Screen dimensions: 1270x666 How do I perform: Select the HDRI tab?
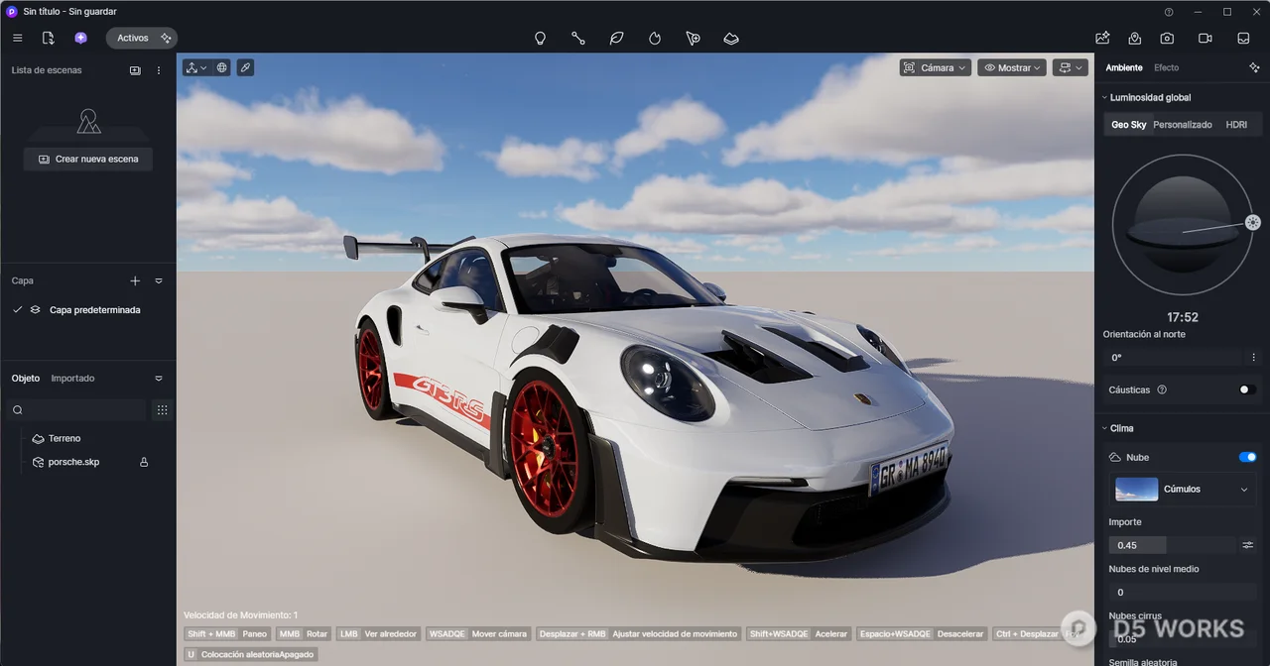point(1236,125)
